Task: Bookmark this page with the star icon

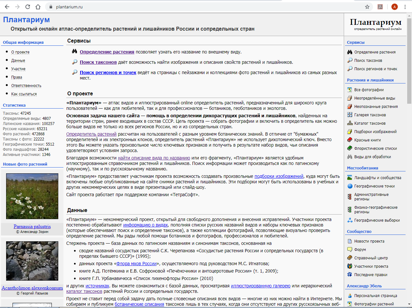Action: click(367, 7)
